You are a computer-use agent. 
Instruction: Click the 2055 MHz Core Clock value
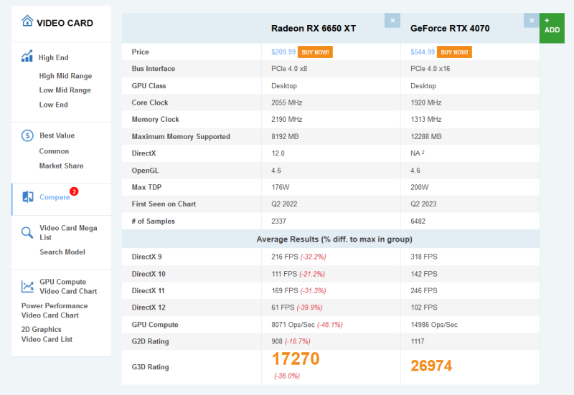coord(286,103)
